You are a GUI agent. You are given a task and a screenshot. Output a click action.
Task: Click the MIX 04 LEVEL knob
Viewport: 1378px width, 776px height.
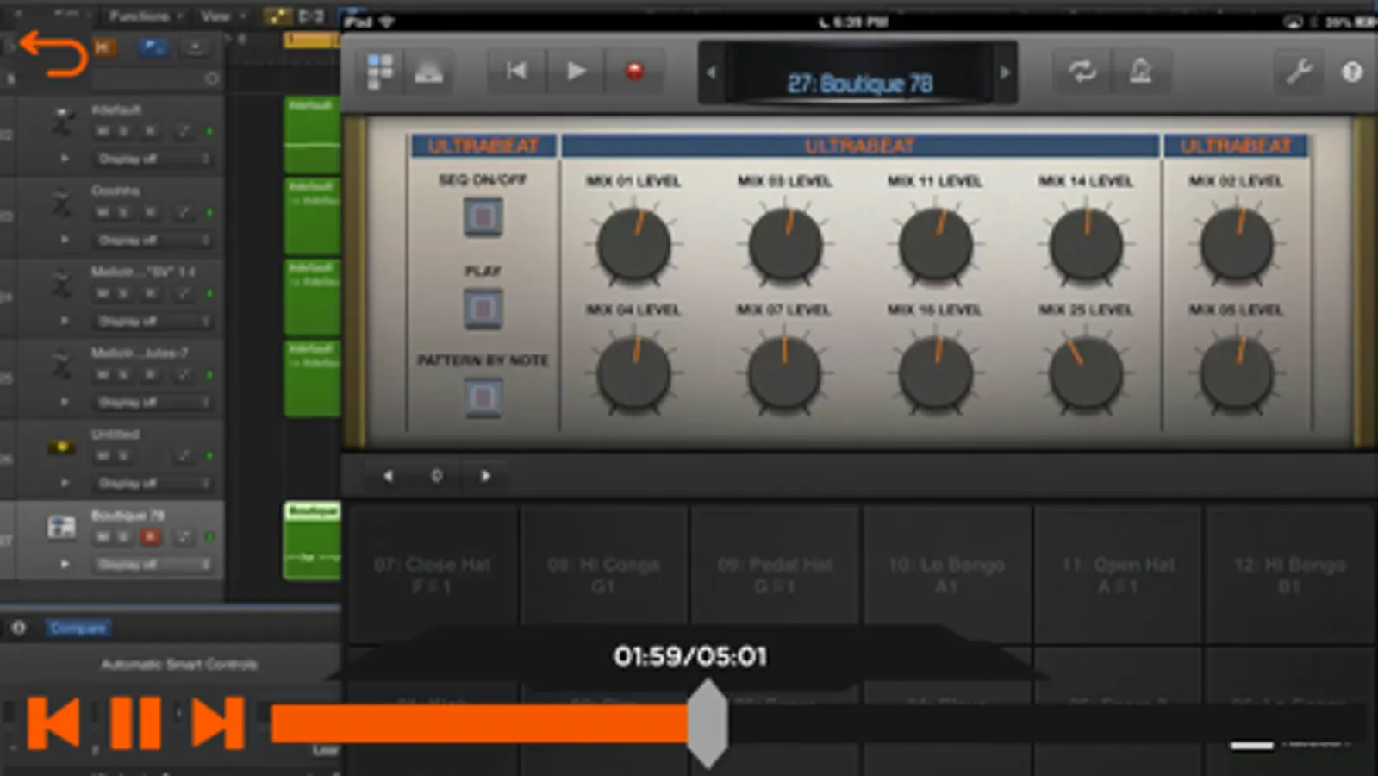pos(633,374)
